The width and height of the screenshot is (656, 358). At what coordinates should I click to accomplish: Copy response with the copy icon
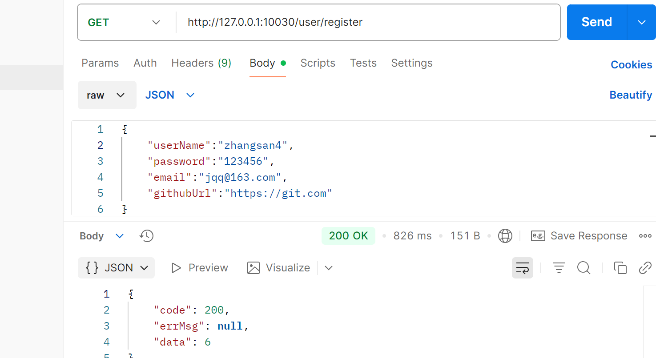click(x=620, y=268)
